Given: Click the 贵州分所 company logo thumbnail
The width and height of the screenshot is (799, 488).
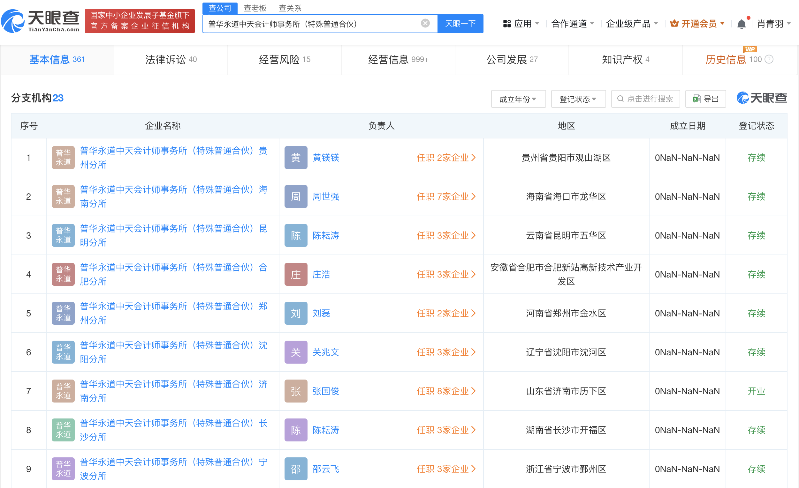Looking at the screenshot, I should click(x=63, y=157).
